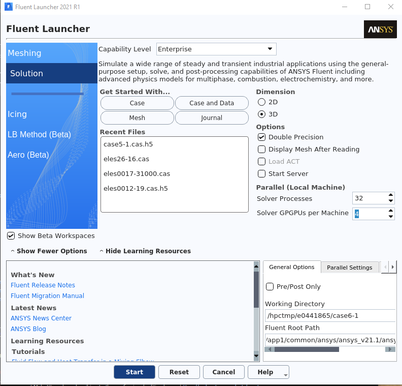This screenshot has width=402, height=386.
Task: Click the Case and Data button
Action: tap(212, 103)
